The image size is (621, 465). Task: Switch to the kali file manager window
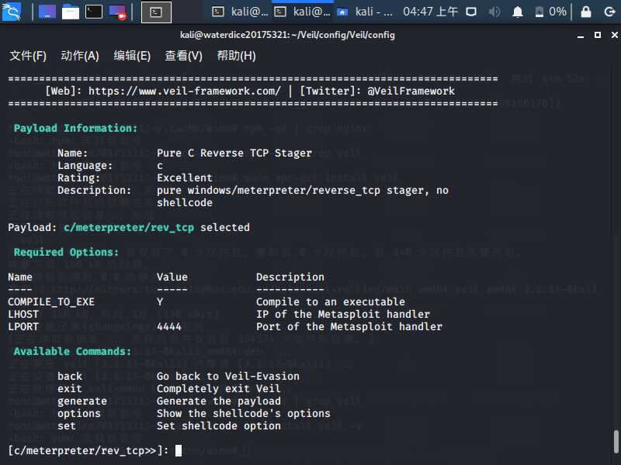[x=365, y=12]
